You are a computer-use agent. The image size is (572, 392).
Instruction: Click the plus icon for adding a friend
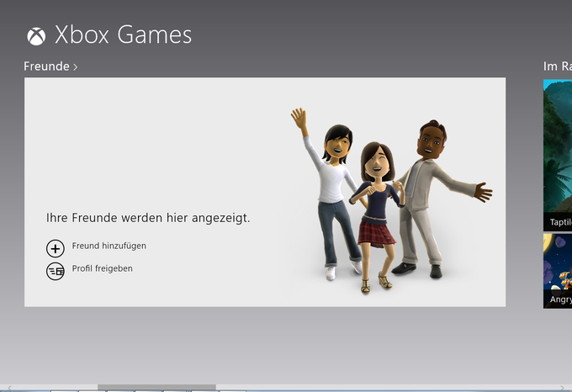tap(55, 249)
